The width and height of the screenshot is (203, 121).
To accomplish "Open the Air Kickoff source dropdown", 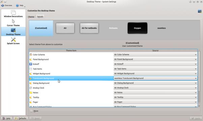I will (x=155, y=64).
